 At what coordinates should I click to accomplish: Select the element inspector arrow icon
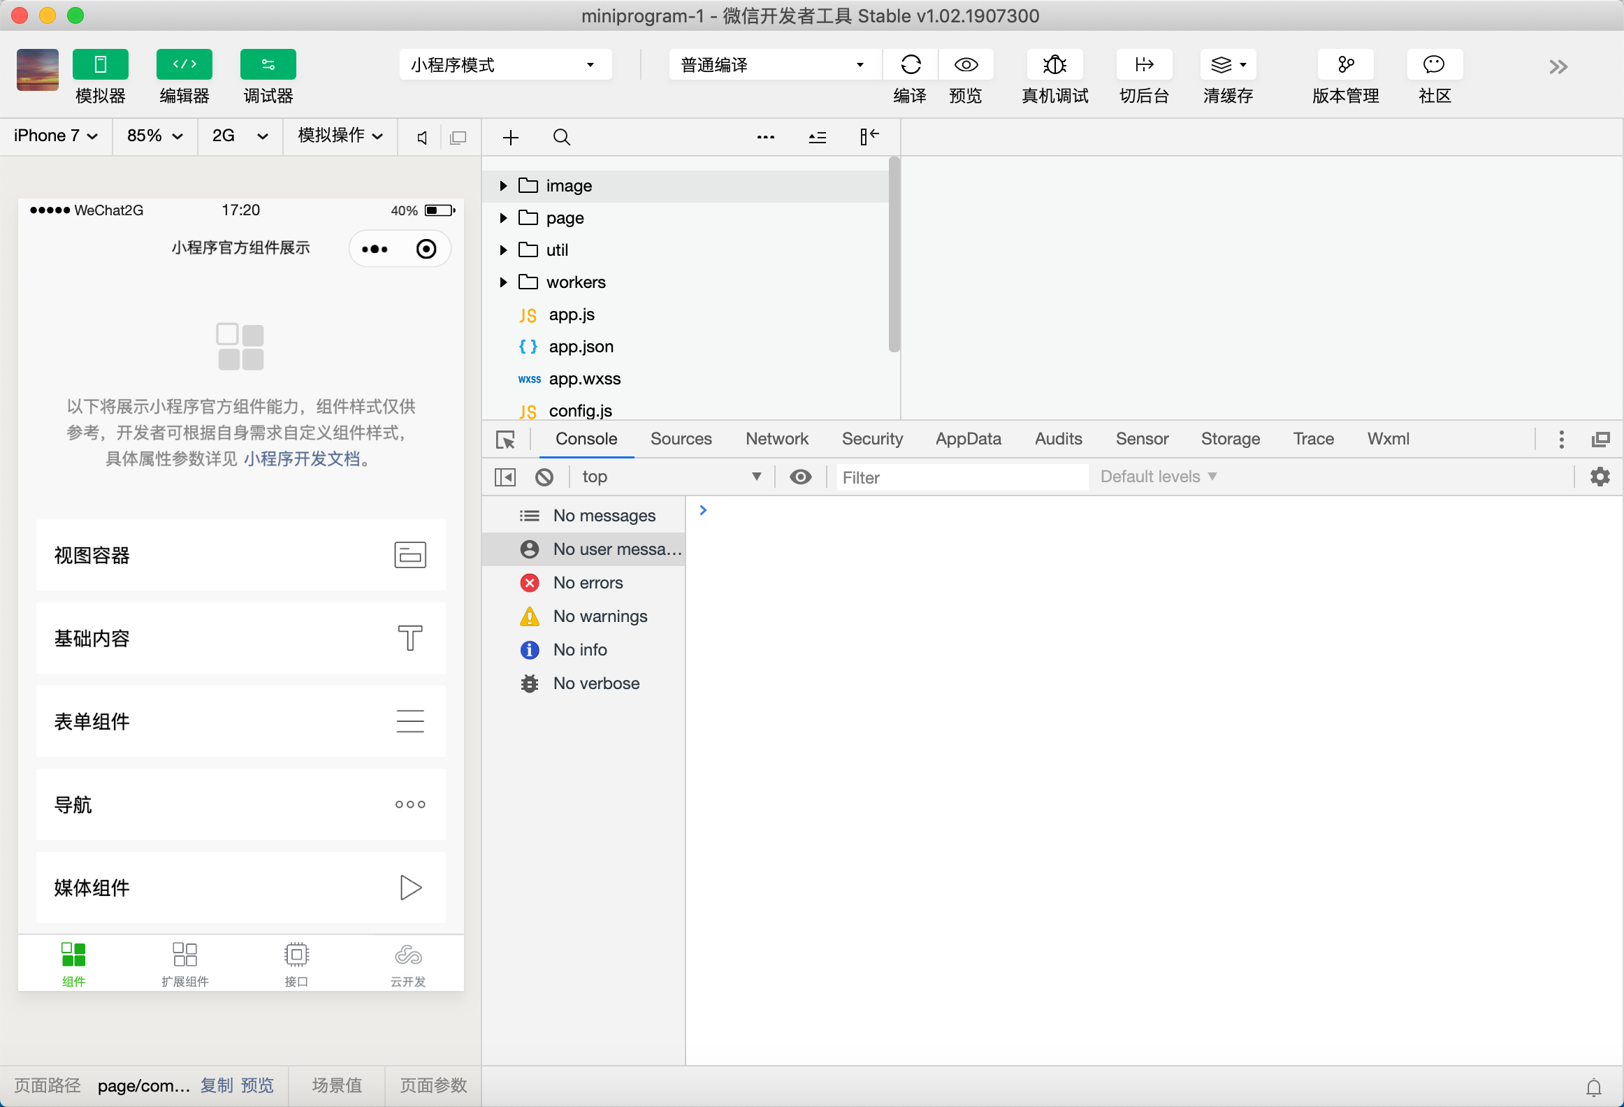coord(505,440)
